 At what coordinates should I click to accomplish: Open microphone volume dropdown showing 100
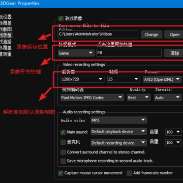[x=173, y=142]
